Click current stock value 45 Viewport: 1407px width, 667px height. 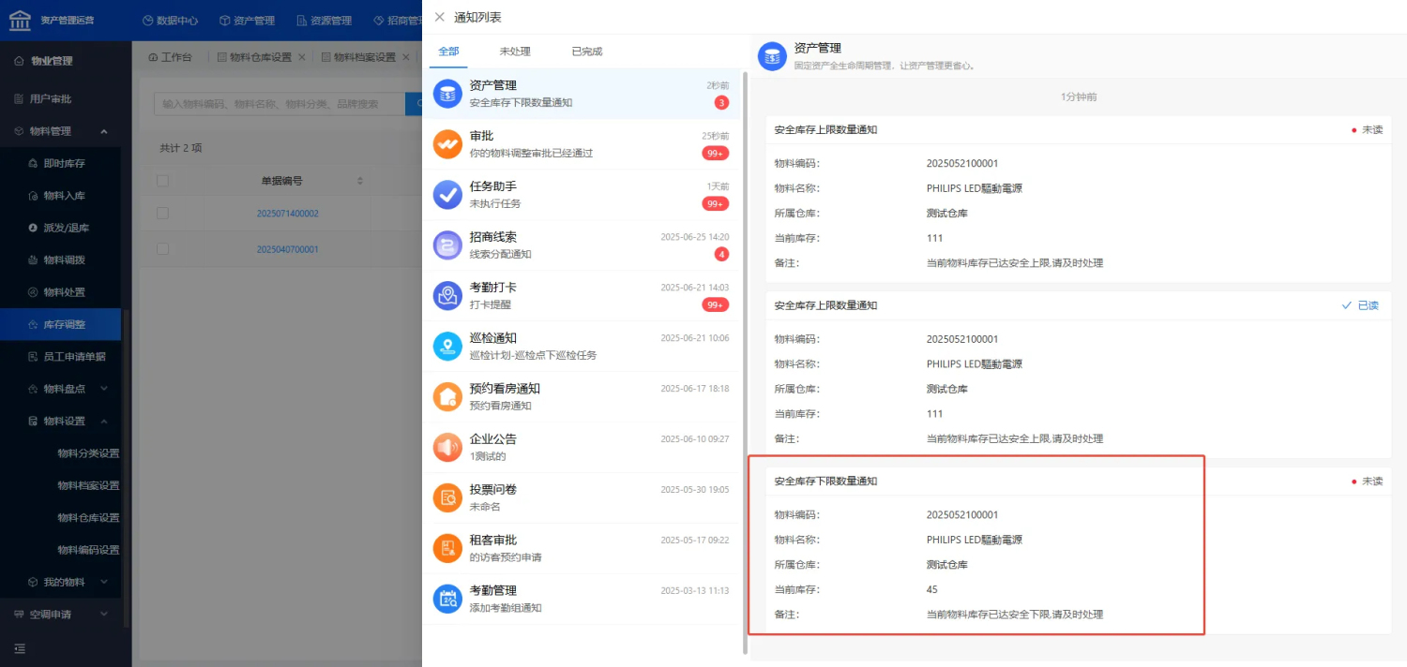pos(931,589)
